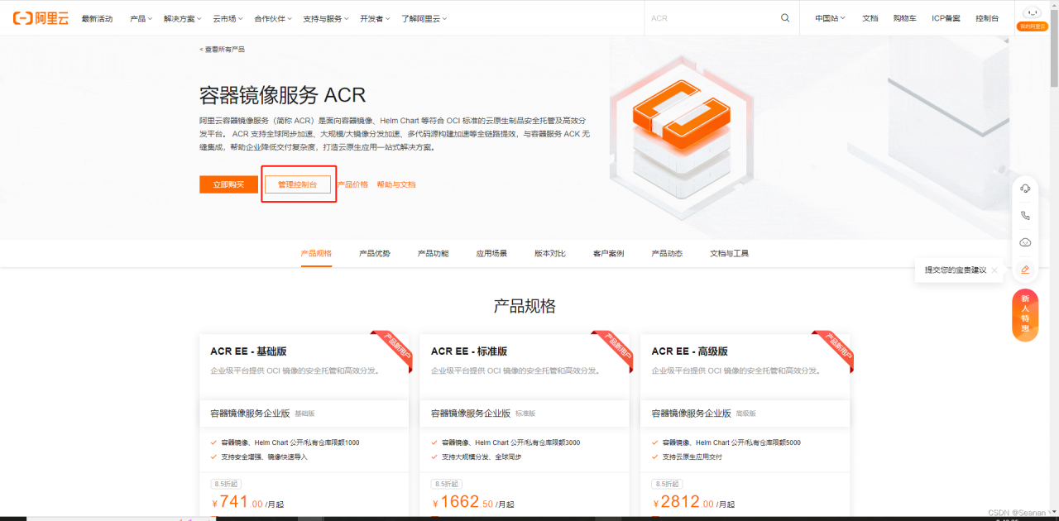Click the phone contact icon

point(1025,215)
